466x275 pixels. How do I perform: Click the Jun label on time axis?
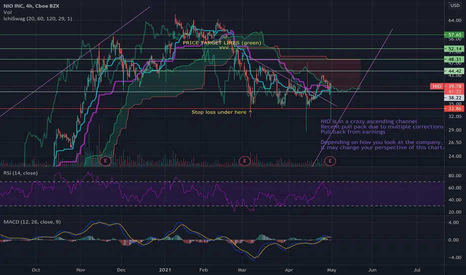point(372,270)
